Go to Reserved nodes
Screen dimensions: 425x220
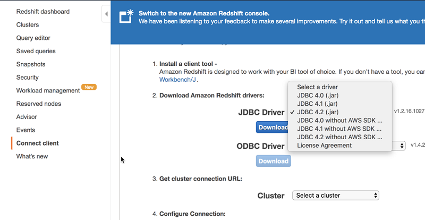tap(38, 104)
